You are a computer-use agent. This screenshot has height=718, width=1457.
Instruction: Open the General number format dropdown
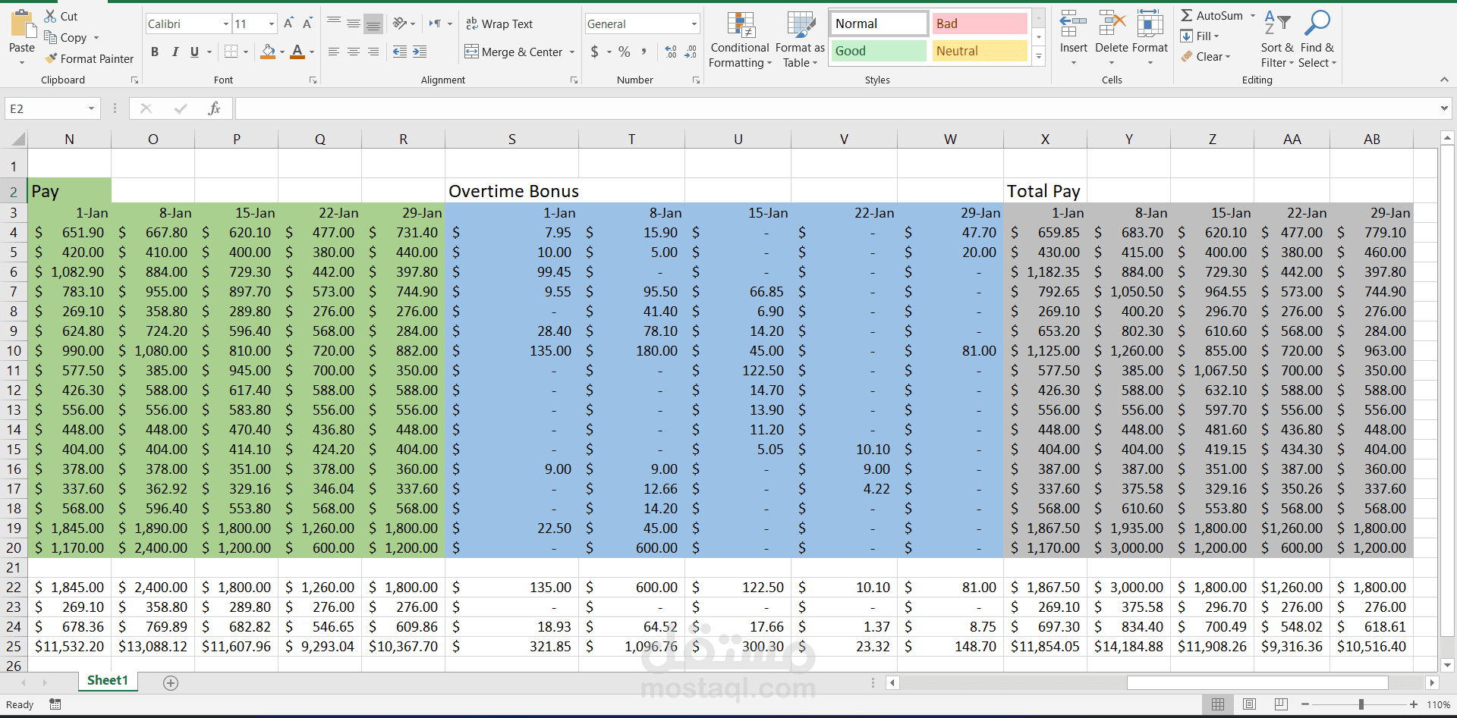(x=694, y=24)
